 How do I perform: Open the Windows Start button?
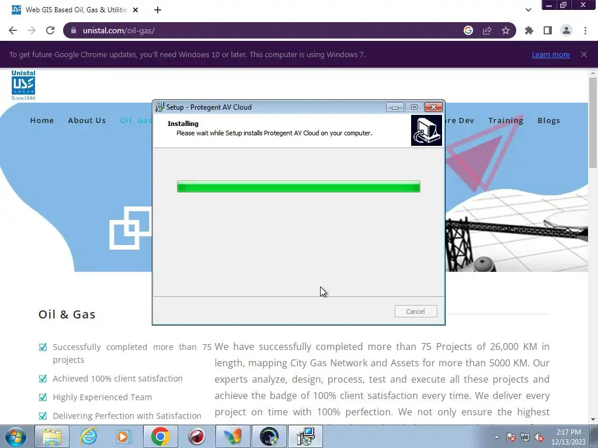tap(16, 436)
